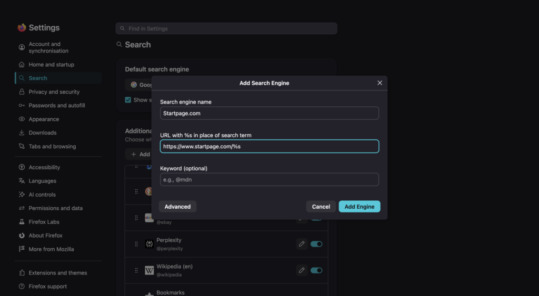Screen dimensions: 539x296
Task: Go to Downloads settings
Action: 58,132
